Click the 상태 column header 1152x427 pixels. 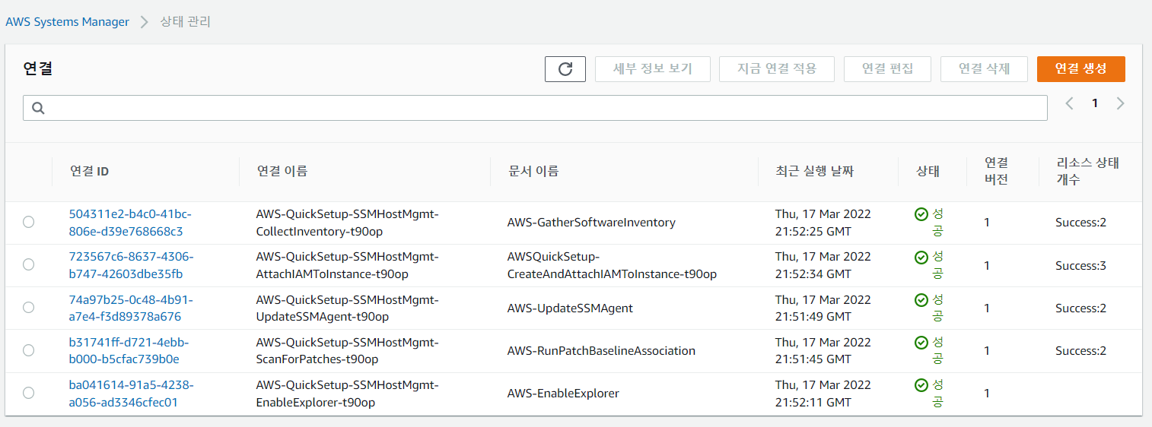[x=928, y=172]
